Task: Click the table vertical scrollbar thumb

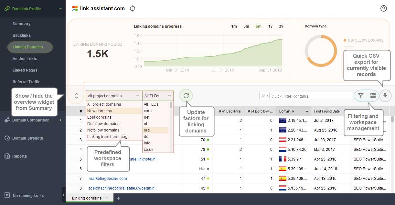Action: [392, 119]
